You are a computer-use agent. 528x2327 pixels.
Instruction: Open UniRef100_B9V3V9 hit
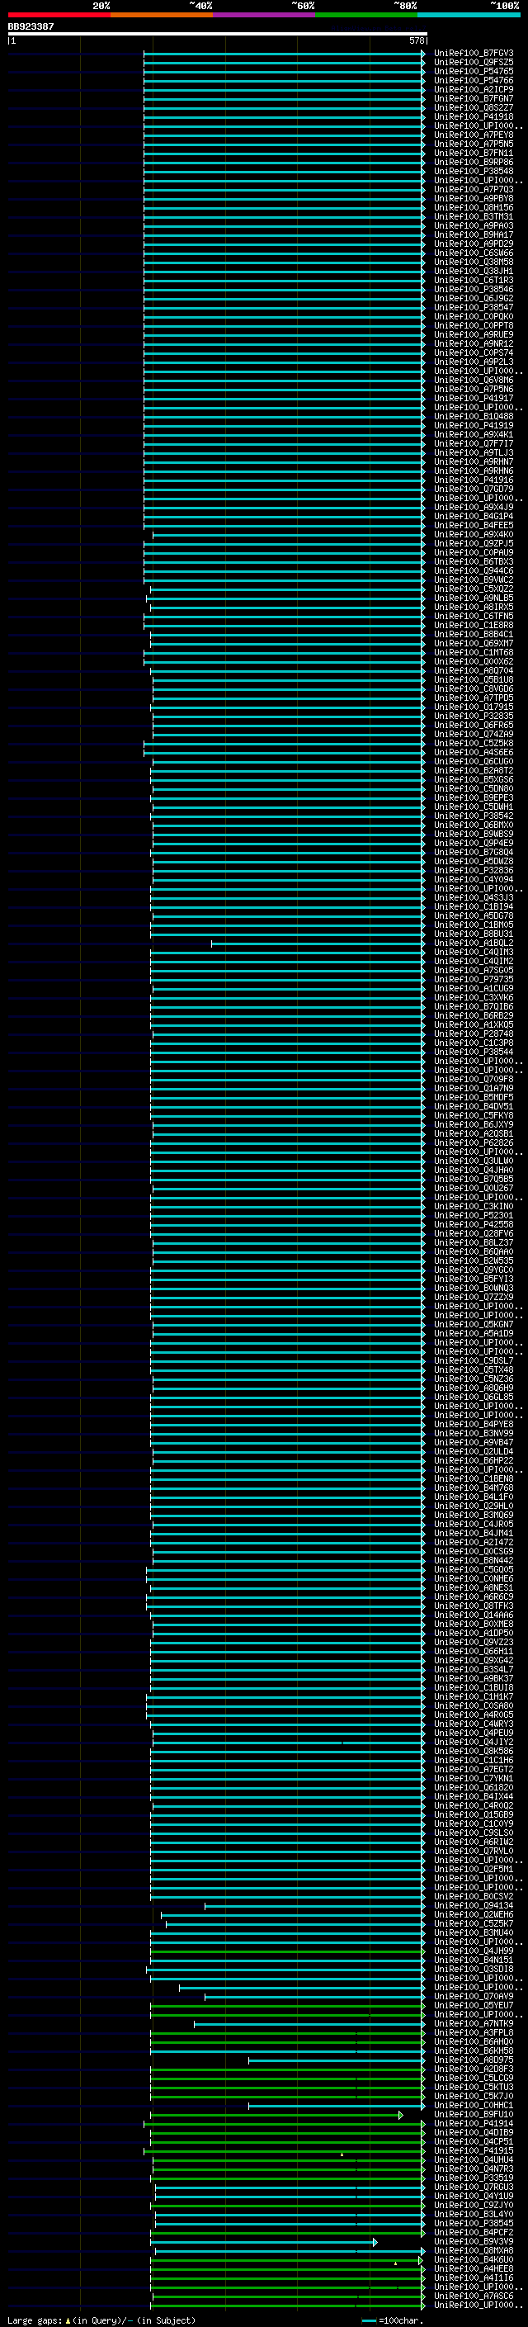(474, 2241)
